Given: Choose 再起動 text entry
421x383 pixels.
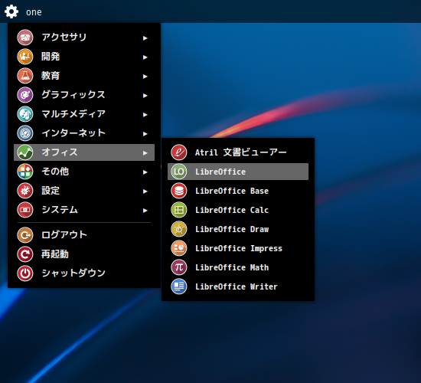Looking at the screenshot, I should (55, 254).
